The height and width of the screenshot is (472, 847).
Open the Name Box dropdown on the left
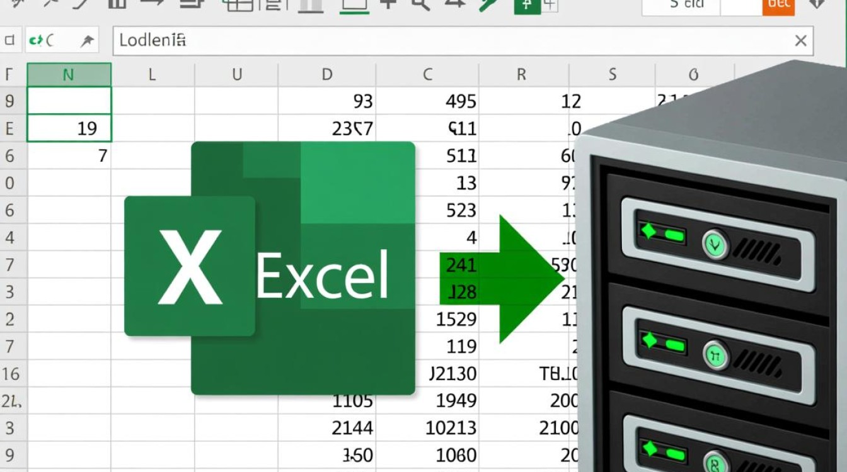pos(11,39)
